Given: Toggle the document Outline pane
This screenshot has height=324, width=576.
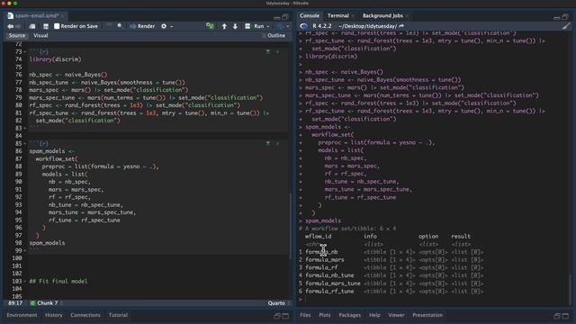Looking at the screenshot, I should (274, 36).
